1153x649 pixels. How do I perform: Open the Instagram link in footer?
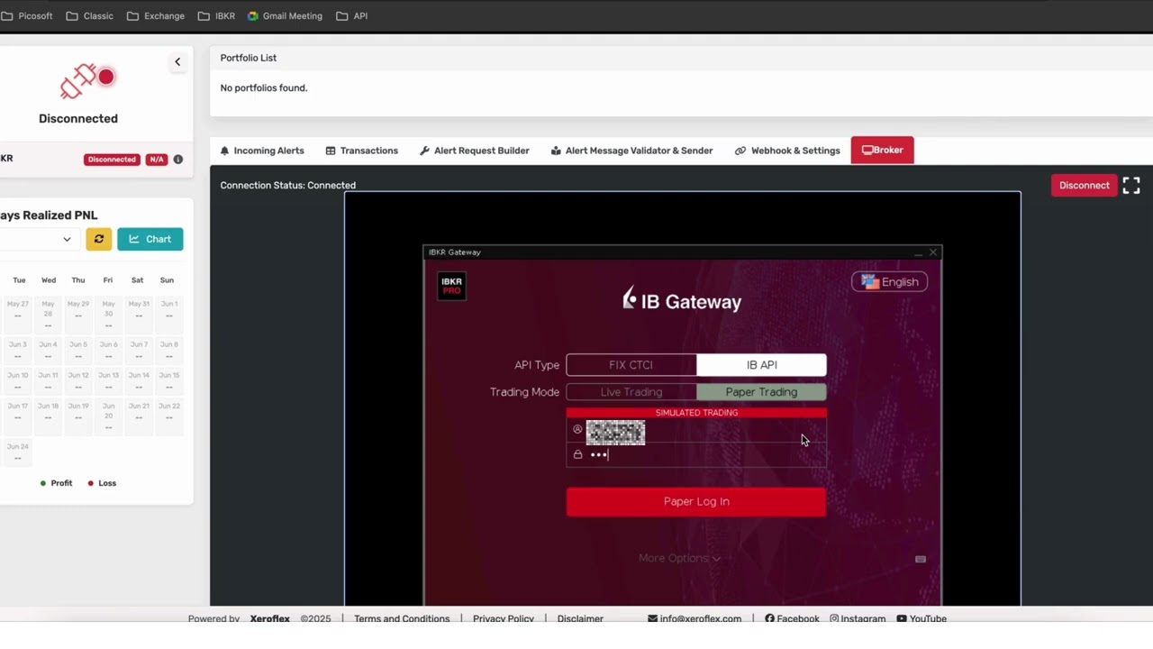pos(858,618)
